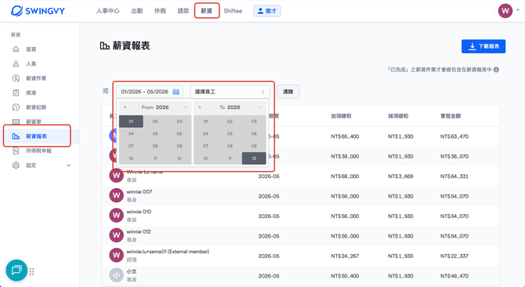Image resolution: width=525 pixels, height=287 pixels.
Task: Open the 出勤 top menu
Action: coord(137,11)
